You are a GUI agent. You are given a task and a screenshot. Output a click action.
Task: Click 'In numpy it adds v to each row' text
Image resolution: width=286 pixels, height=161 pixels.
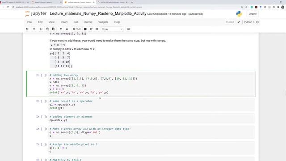pyautogui.click(x=72, y=49)
